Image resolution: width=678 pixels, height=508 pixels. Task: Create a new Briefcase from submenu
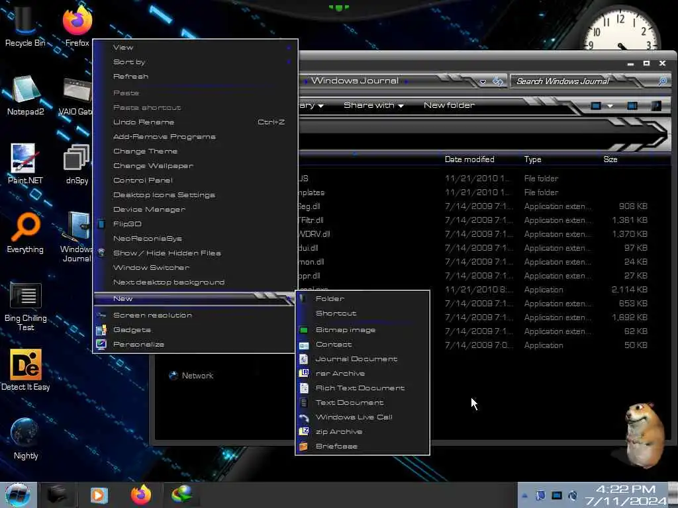click(x=362, y=446)
